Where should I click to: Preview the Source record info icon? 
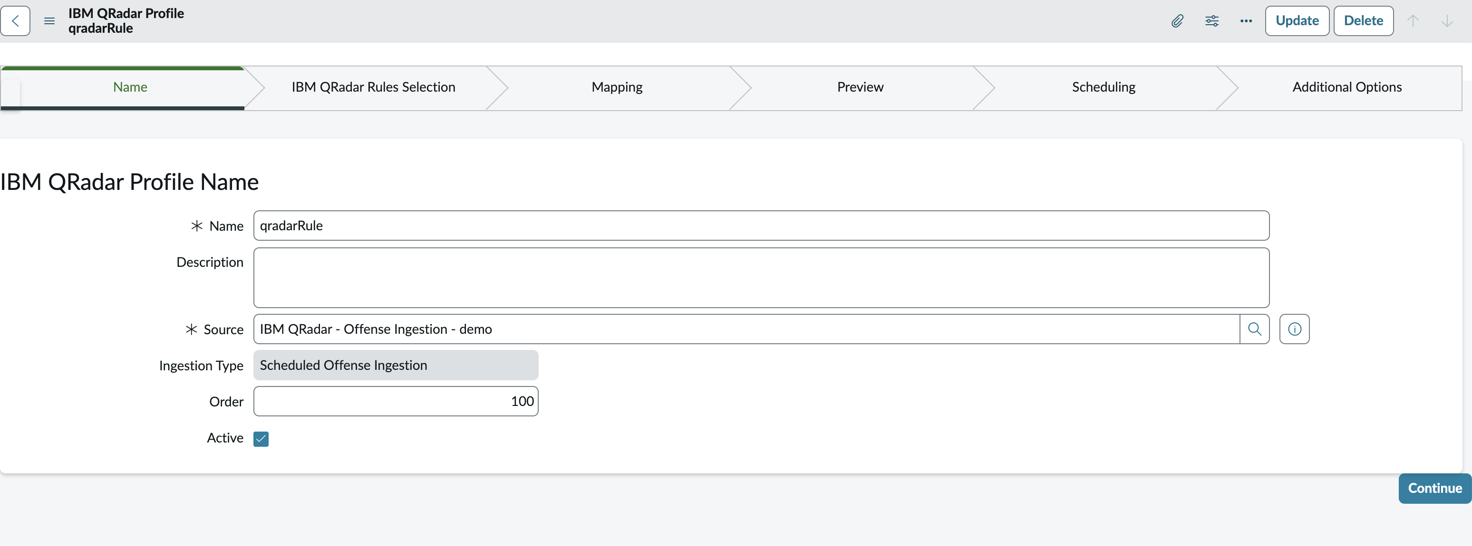pos(1294,329)
